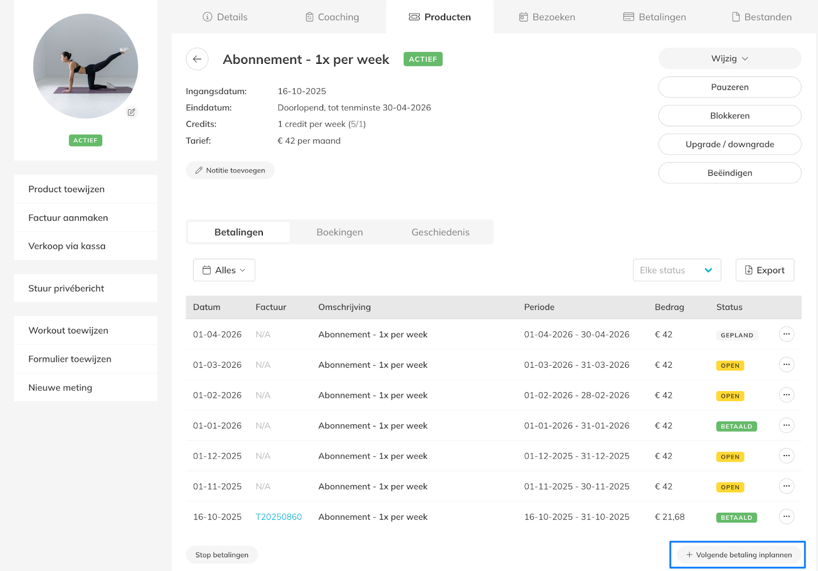
Task: Click the back arrow beside the subscription title
Action: 197,59
